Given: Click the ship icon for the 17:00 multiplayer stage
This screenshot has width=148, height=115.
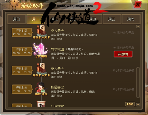Looking at the screenshot, I should pos(41,32).
